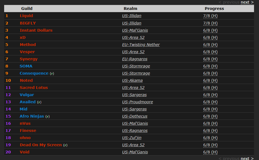Open Instant Dollars 6/8 (H) progress
259x160 pixels.
pos(210,30)
